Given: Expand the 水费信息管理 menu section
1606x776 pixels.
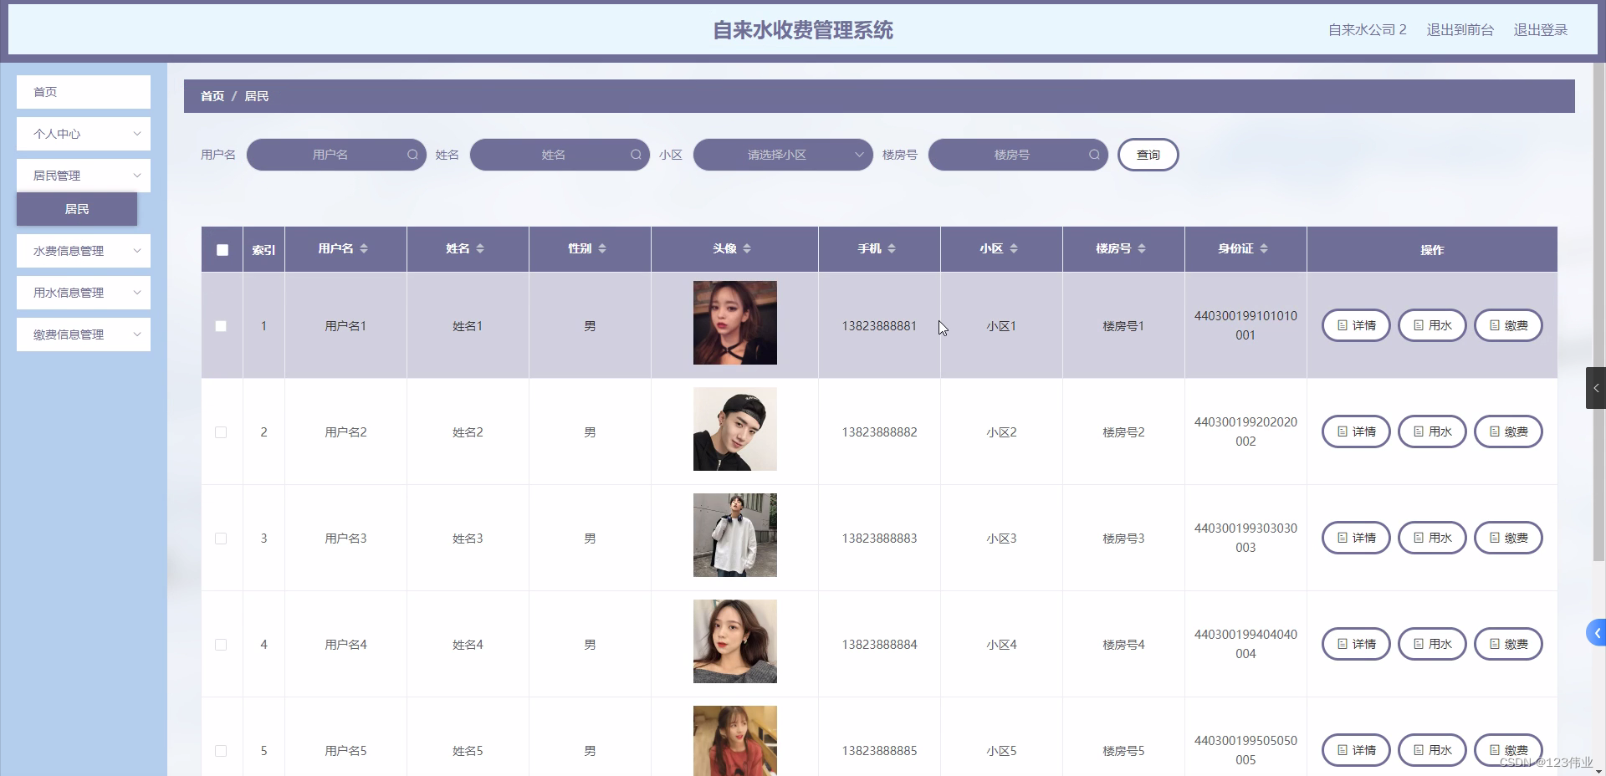Looking at the screenshot, I should click(83, 251).
